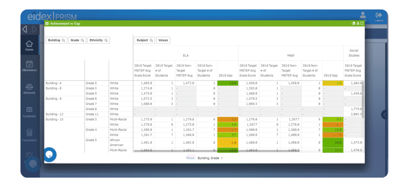Click the 1,573.5 score cell
This screenshot has width=409, height=187.
point(144,99)
